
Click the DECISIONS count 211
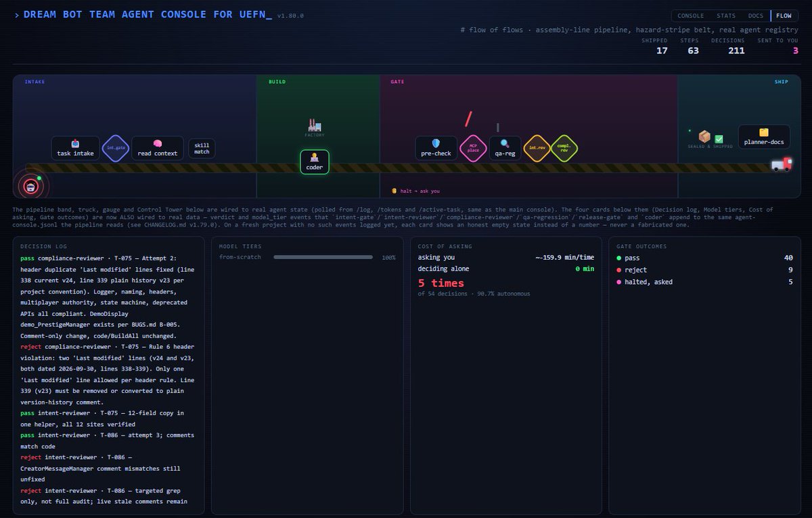click(736, 51)
